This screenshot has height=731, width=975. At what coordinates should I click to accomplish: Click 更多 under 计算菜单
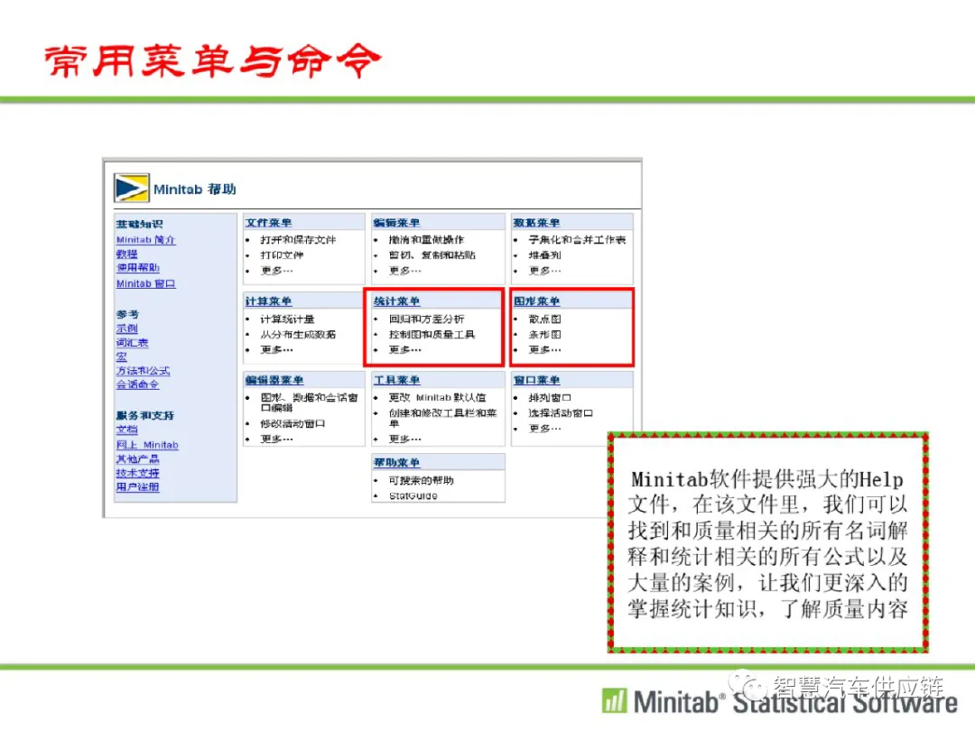(277, 350)
